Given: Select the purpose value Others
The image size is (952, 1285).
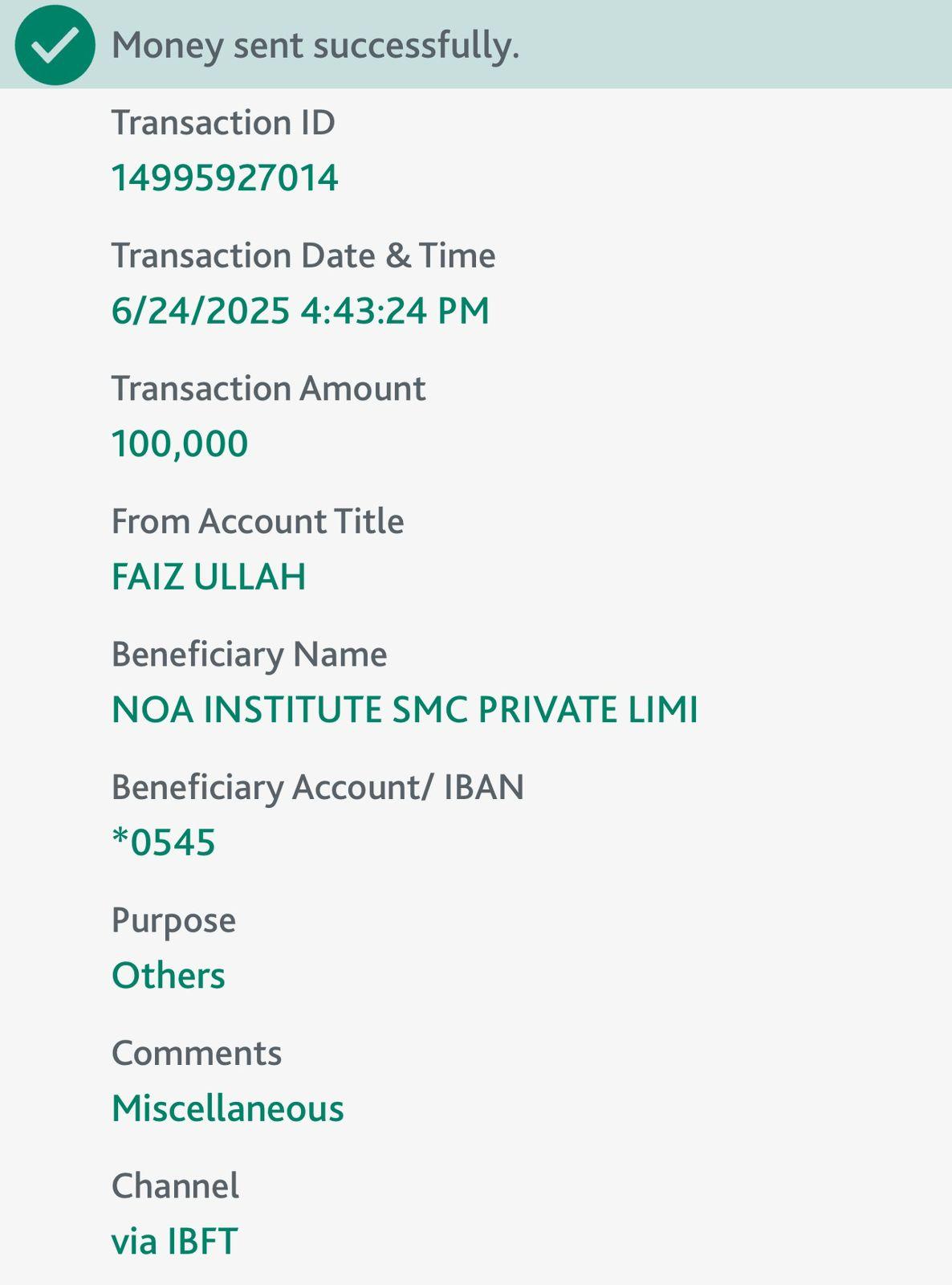Looking at the screenshot, I should click(x=169, y=976).
